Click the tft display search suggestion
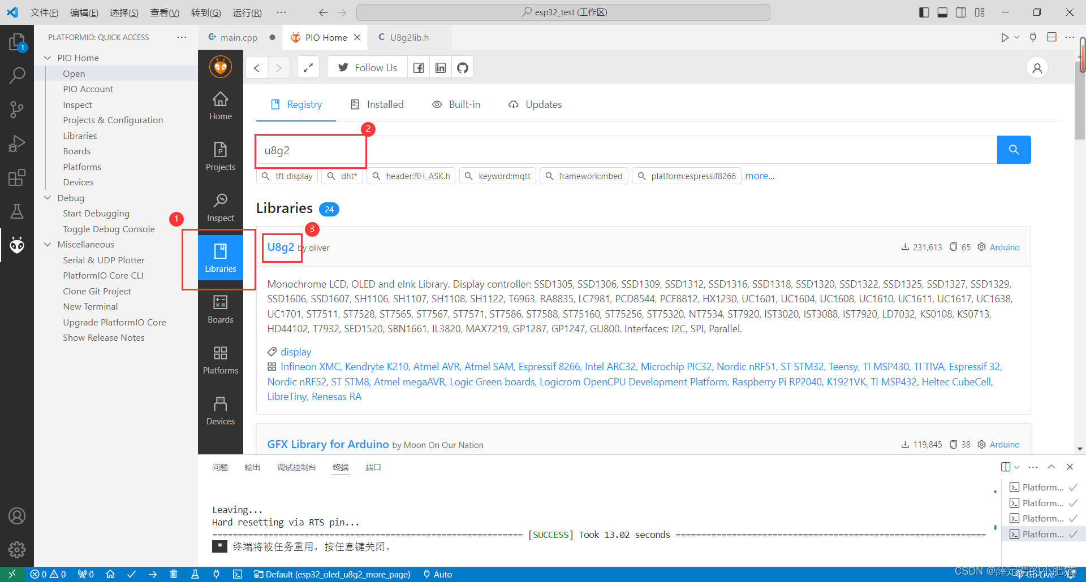The image size is (1086, 582). pos(287,176)
